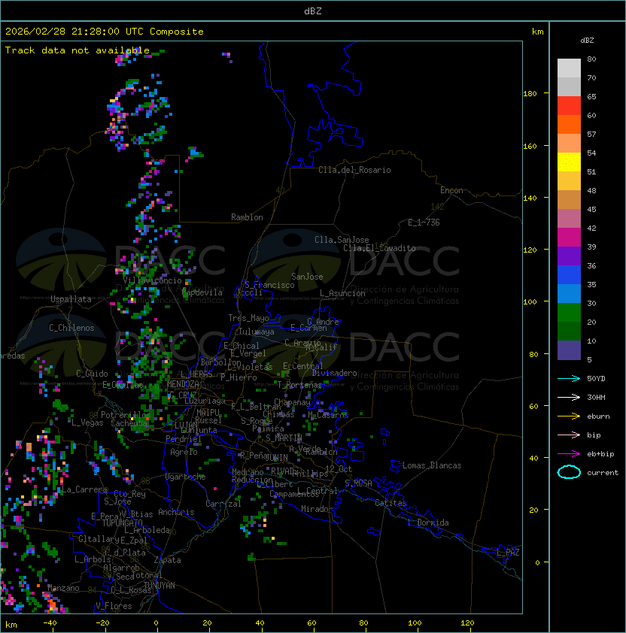The image size is (626, 633).
Task: Click the Lomas_Blancas map label
Action: coord(432,465)
